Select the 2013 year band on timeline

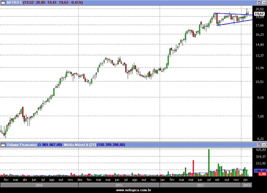[247, 184]
